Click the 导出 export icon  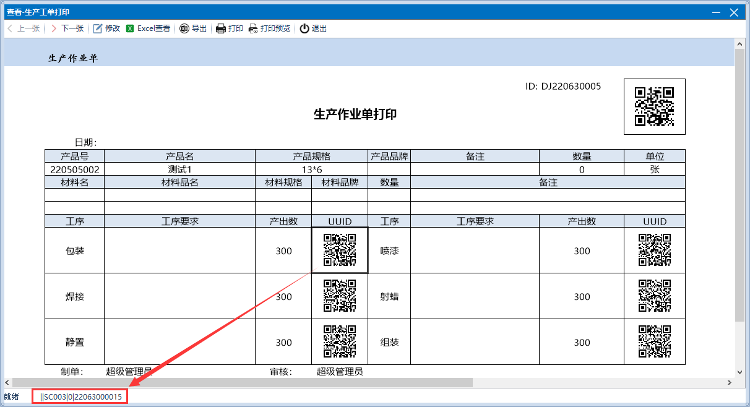coord(184,28)
